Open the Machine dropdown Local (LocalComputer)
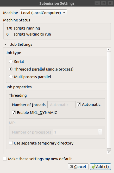This screenshot has height=173, width=114. click(x=43, y=13)
